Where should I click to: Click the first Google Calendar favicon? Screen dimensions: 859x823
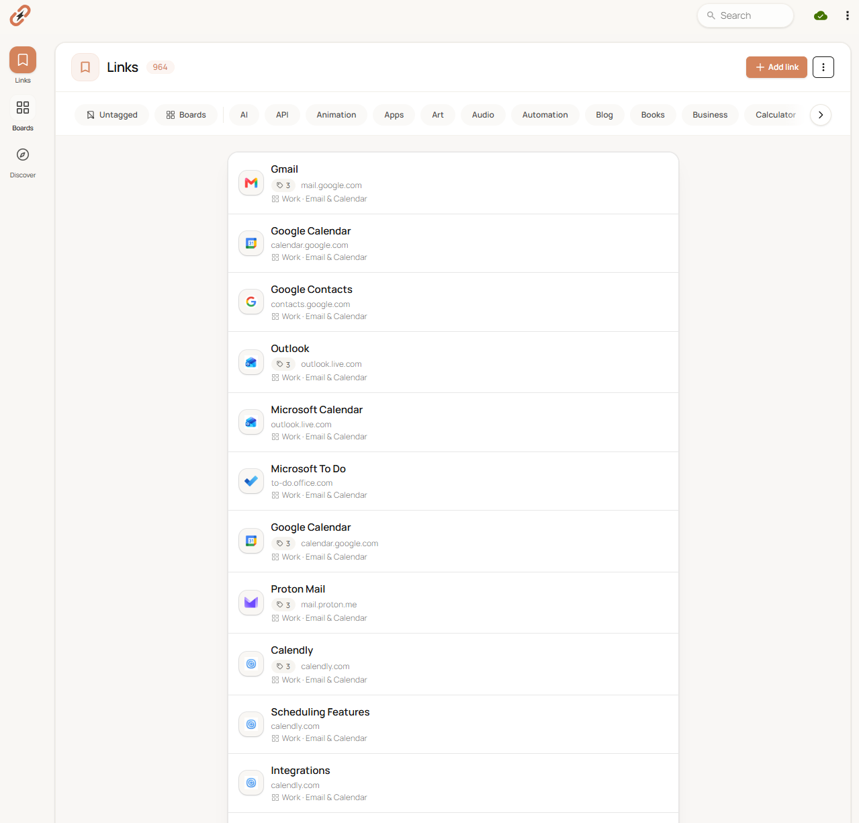click(x=251, y=243)
